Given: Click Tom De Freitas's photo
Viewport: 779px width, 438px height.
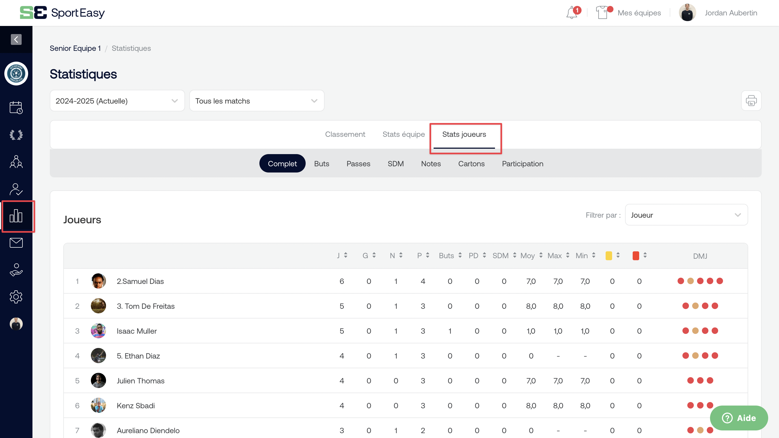Looking at the screenshot, I should click(98, 306).
